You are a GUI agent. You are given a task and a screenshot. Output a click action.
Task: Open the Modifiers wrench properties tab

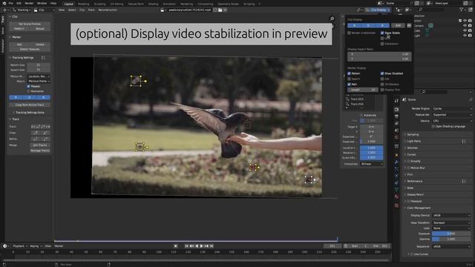click(396, 162)
